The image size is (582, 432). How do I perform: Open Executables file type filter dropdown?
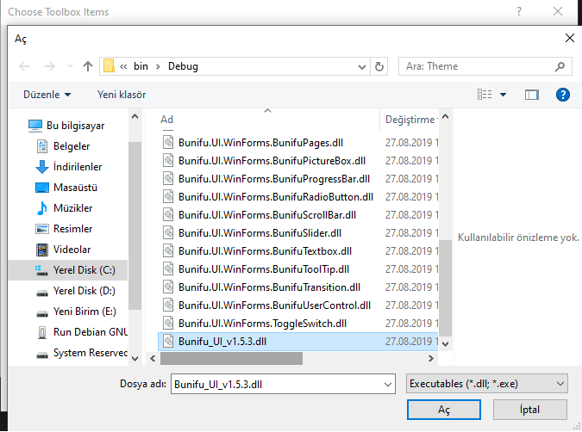(x=487, y=384)
